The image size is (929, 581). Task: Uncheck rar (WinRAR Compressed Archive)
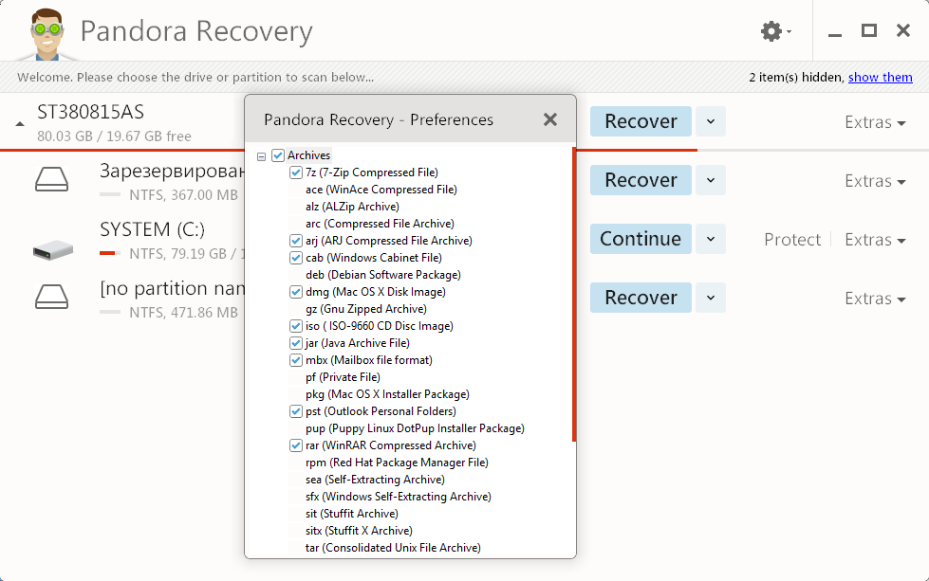tap(296, 445)
